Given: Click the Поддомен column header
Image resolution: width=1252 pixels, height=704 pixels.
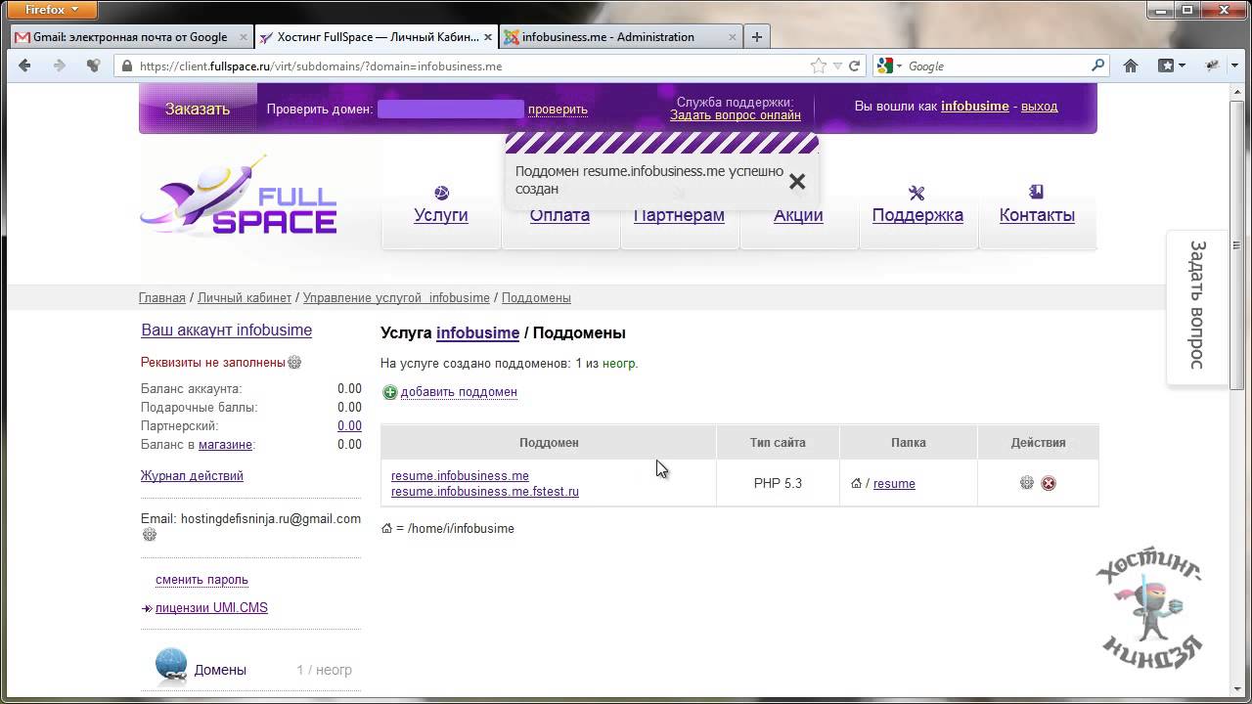Looking at the screenshot, I should pos(549,443).
